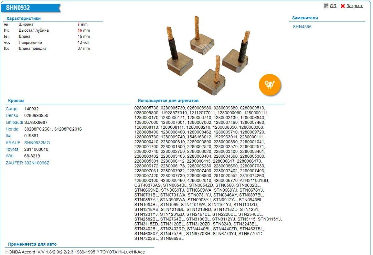This screenshot has width=373, height=255.
Task: Click the KRAUF brand link
Action: [13, 143]
